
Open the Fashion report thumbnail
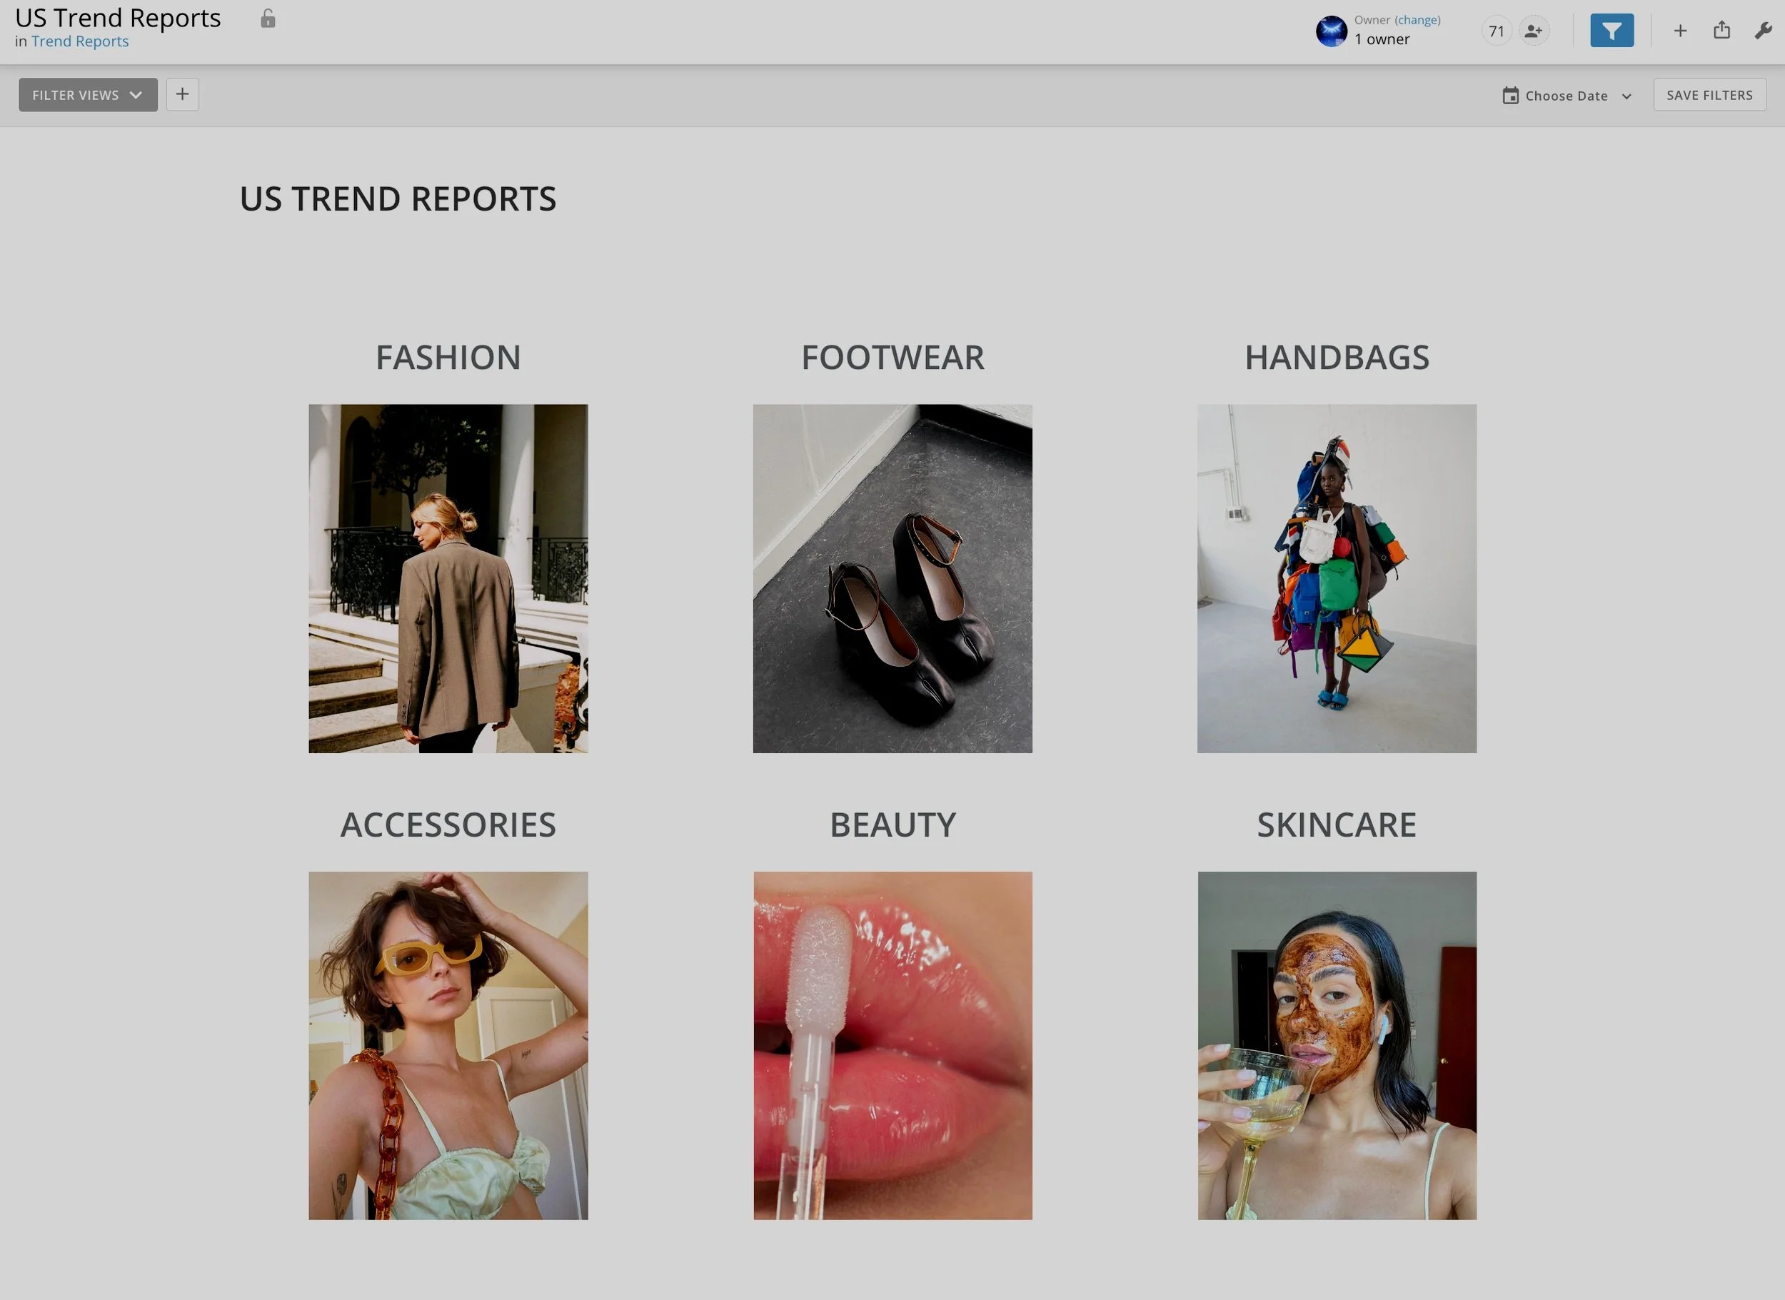point(448,578)
